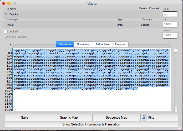Click the resize grip at window corner
Screen dimensions: 183x131
179,127
